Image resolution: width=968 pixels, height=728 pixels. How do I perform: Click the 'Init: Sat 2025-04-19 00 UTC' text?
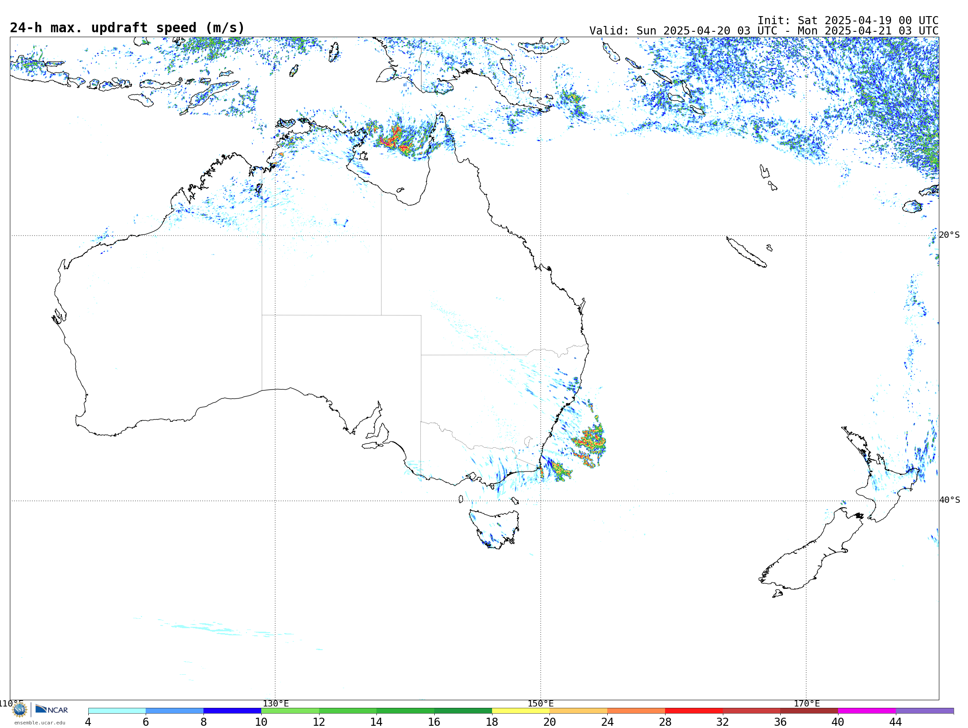click(848, 21)
